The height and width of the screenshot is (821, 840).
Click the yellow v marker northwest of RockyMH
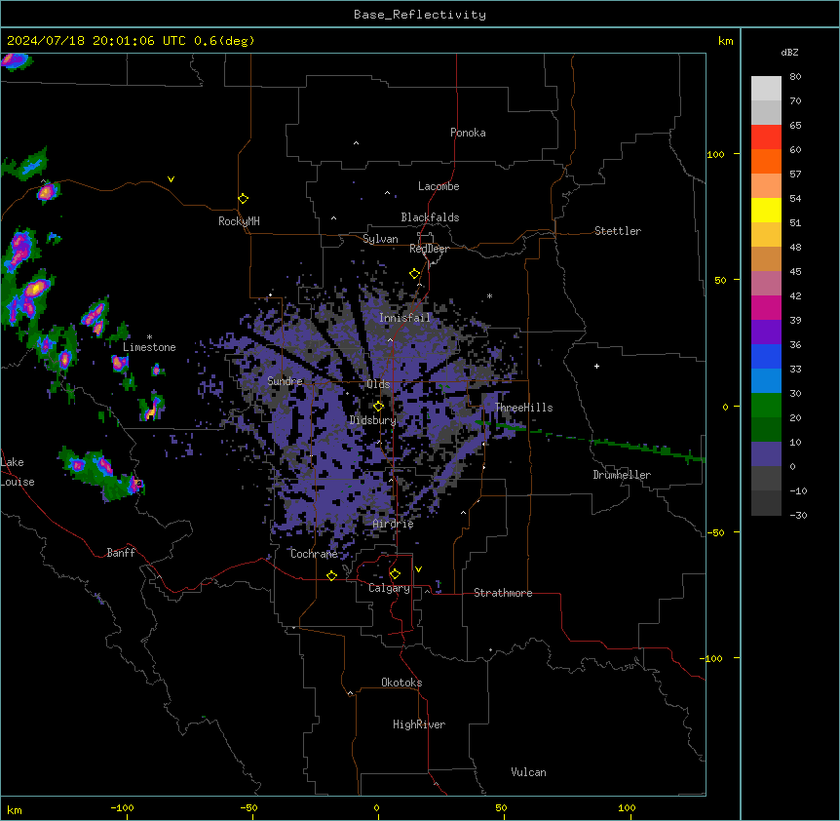[x=171, y=179]
